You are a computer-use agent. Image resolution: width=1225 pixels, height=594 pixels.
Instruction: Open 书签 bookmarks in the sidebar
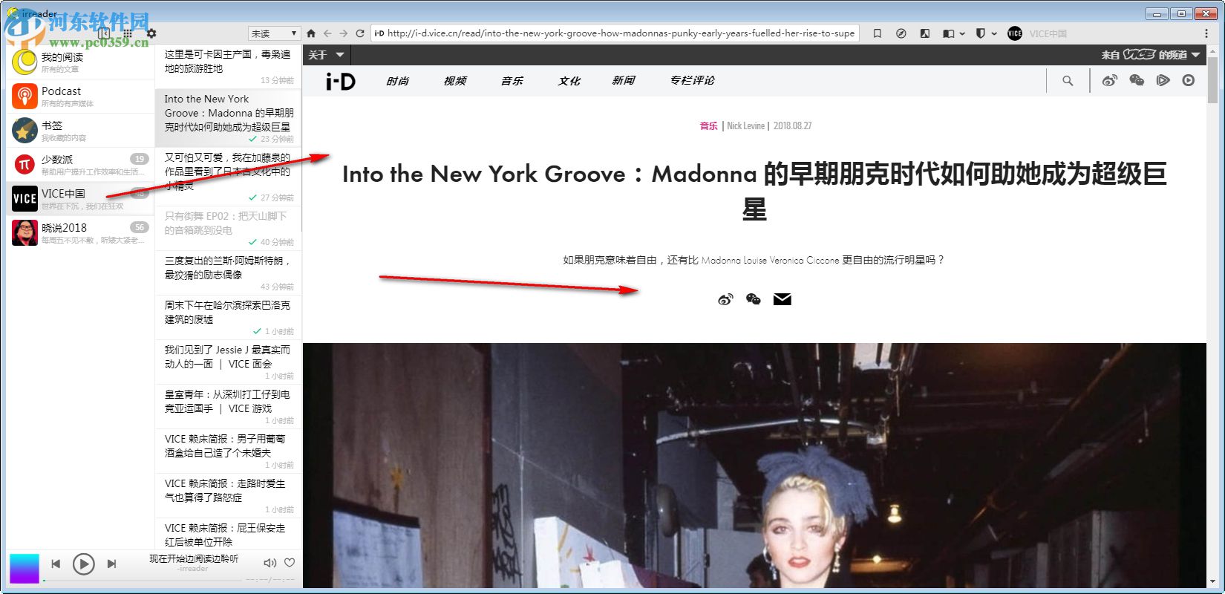[x=80, y=131]
